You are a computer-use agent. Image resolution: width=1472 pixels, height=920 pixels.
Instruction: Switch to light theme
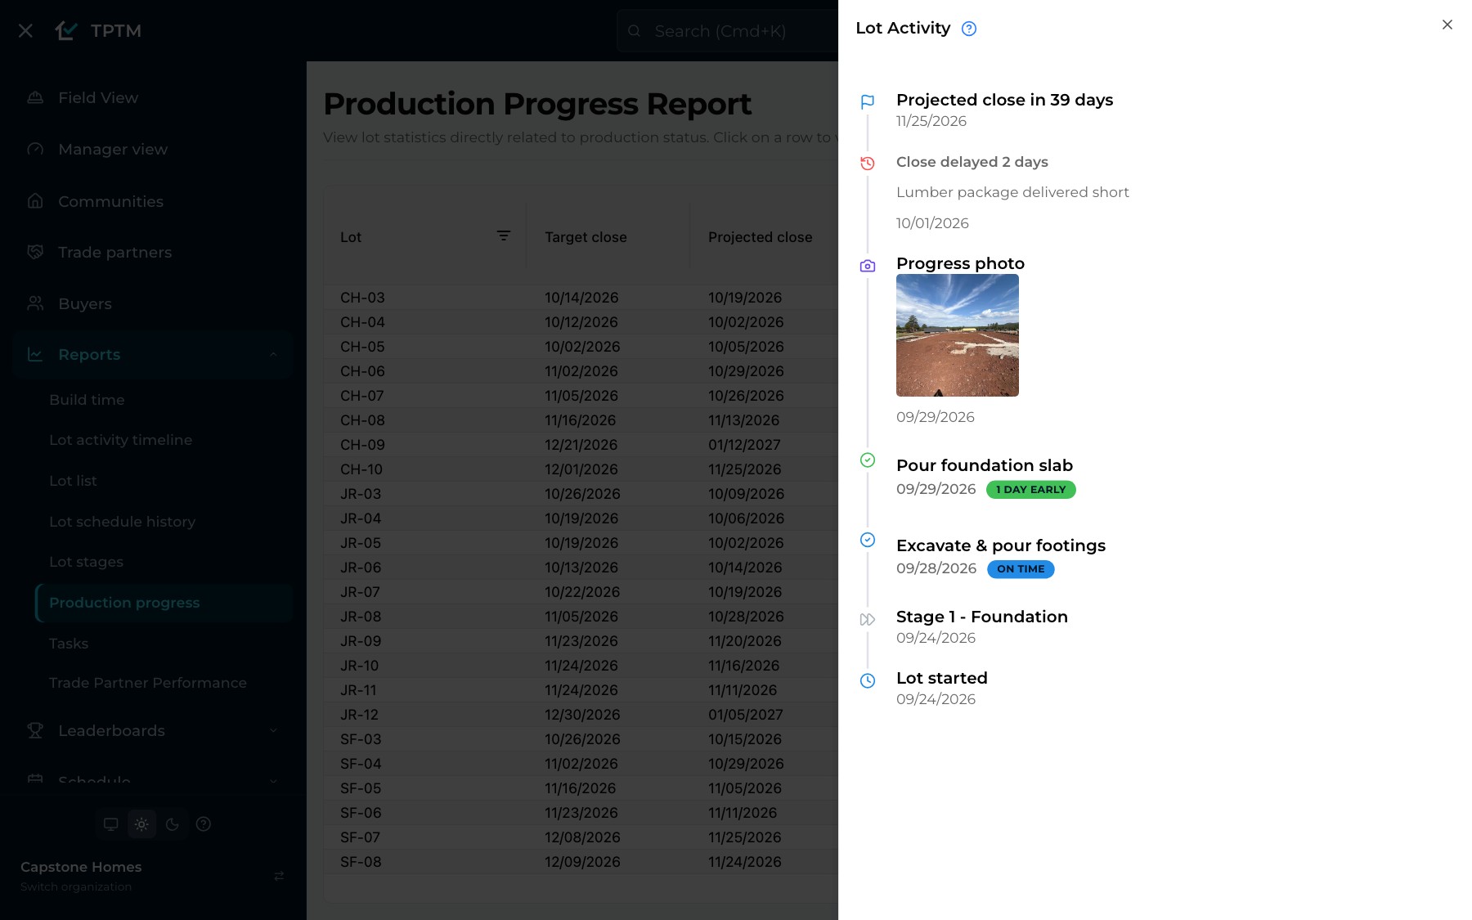tap(141, 824)
